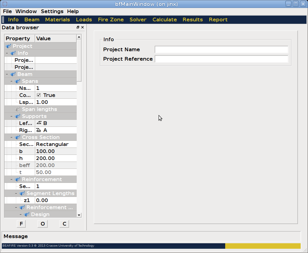Select the left support type B icon
Viewport: 308px width, 253px height.
pos(39,123)
